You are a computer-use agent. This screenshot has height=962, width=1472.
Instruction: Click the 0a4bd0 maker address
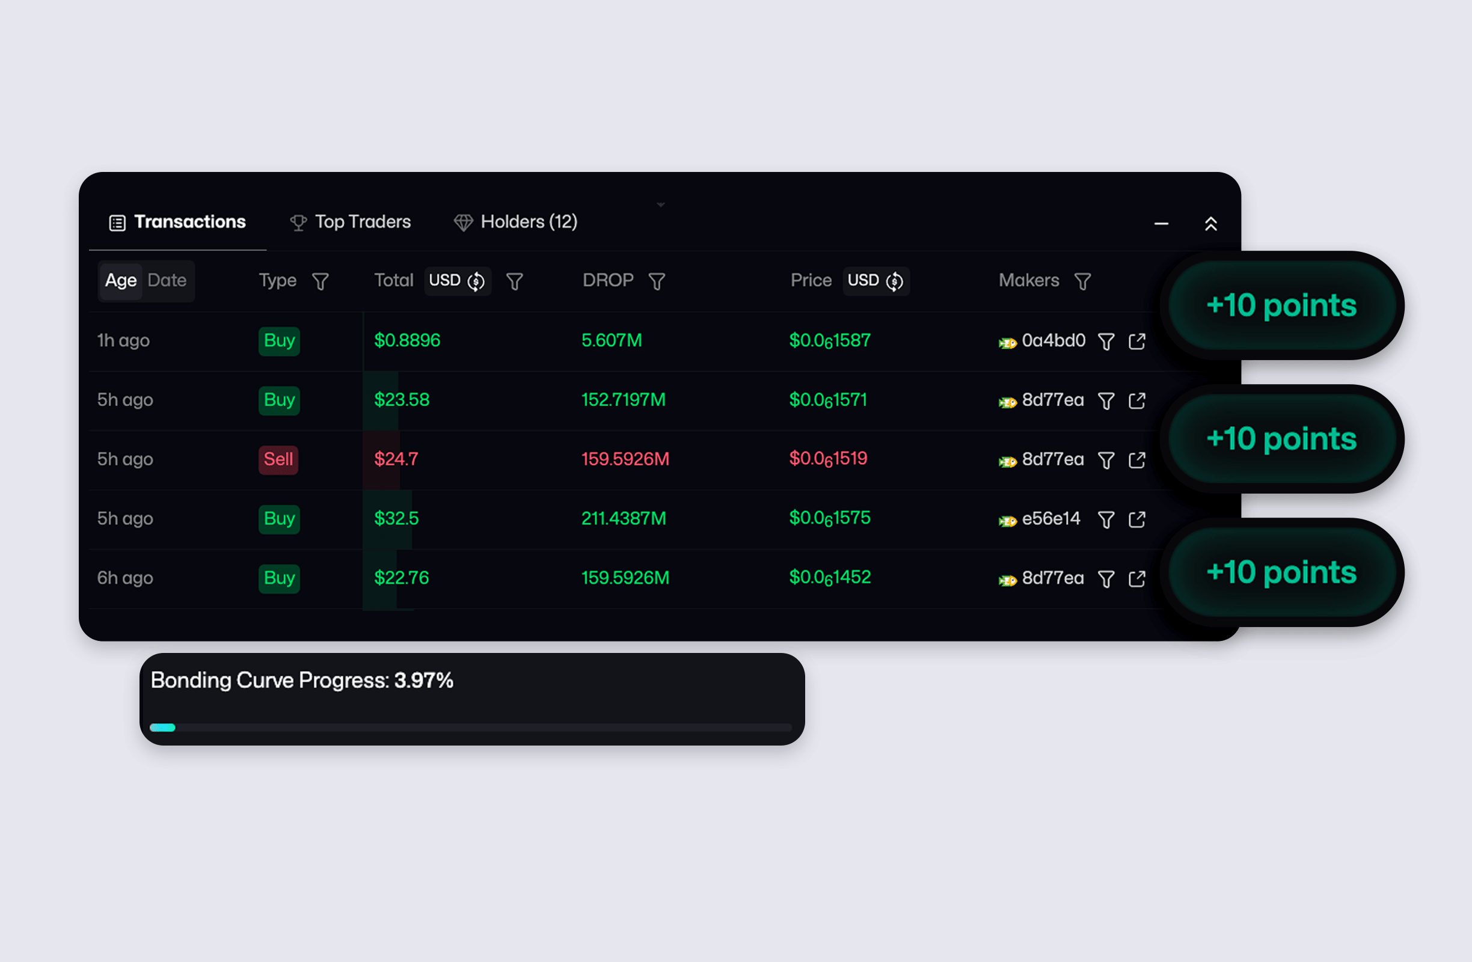point(1053,341)
